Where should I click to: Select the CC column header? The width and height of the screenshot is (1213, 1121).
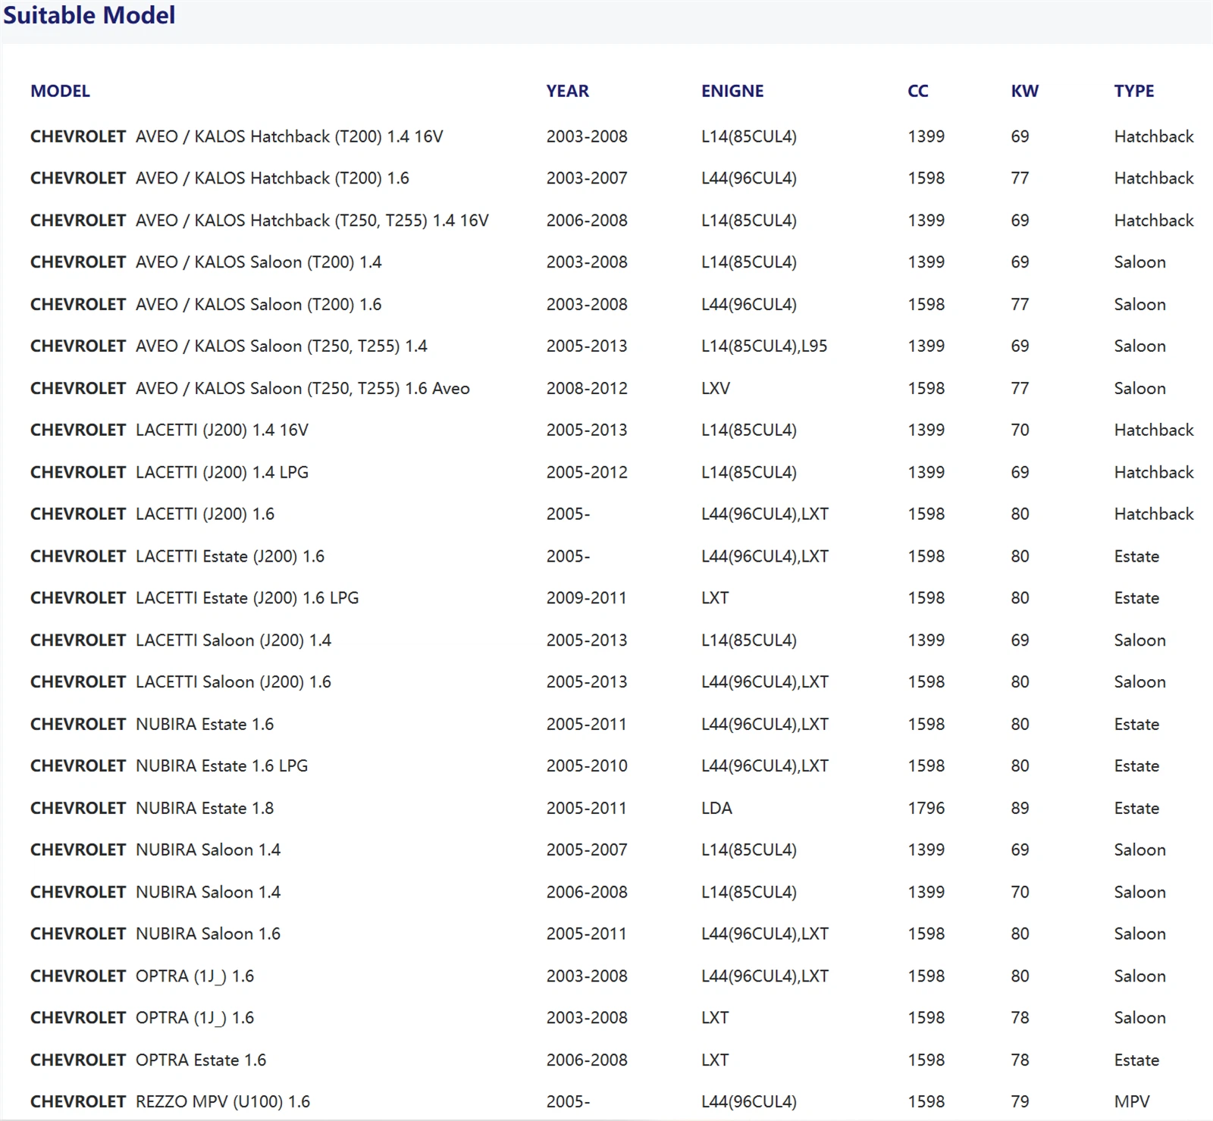point(918,91)
